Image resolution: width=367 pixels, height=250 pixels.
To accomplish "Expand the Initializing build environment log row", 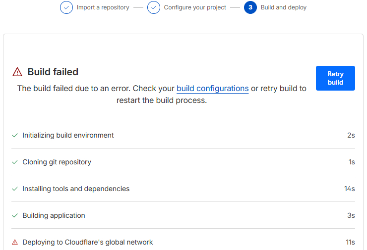I will coord(68,135).
